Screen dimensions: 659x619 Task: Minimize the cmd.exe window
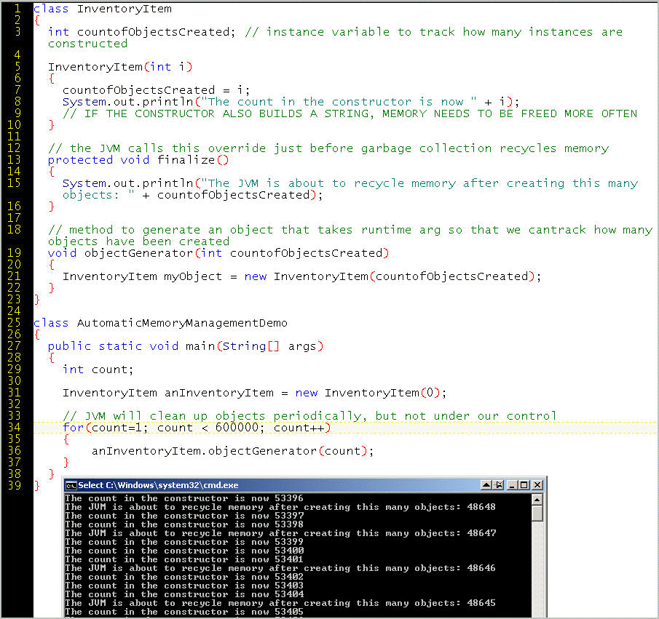(512, 485)
